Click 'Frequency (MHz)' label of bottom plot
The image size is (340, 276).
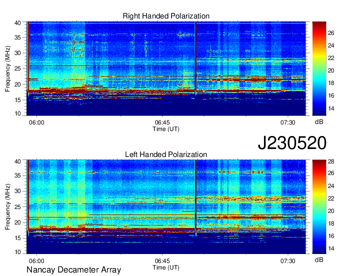7,207
